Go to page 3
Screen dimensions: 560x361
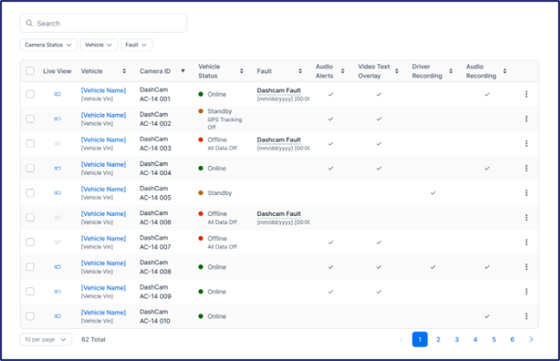coord(457,339)
